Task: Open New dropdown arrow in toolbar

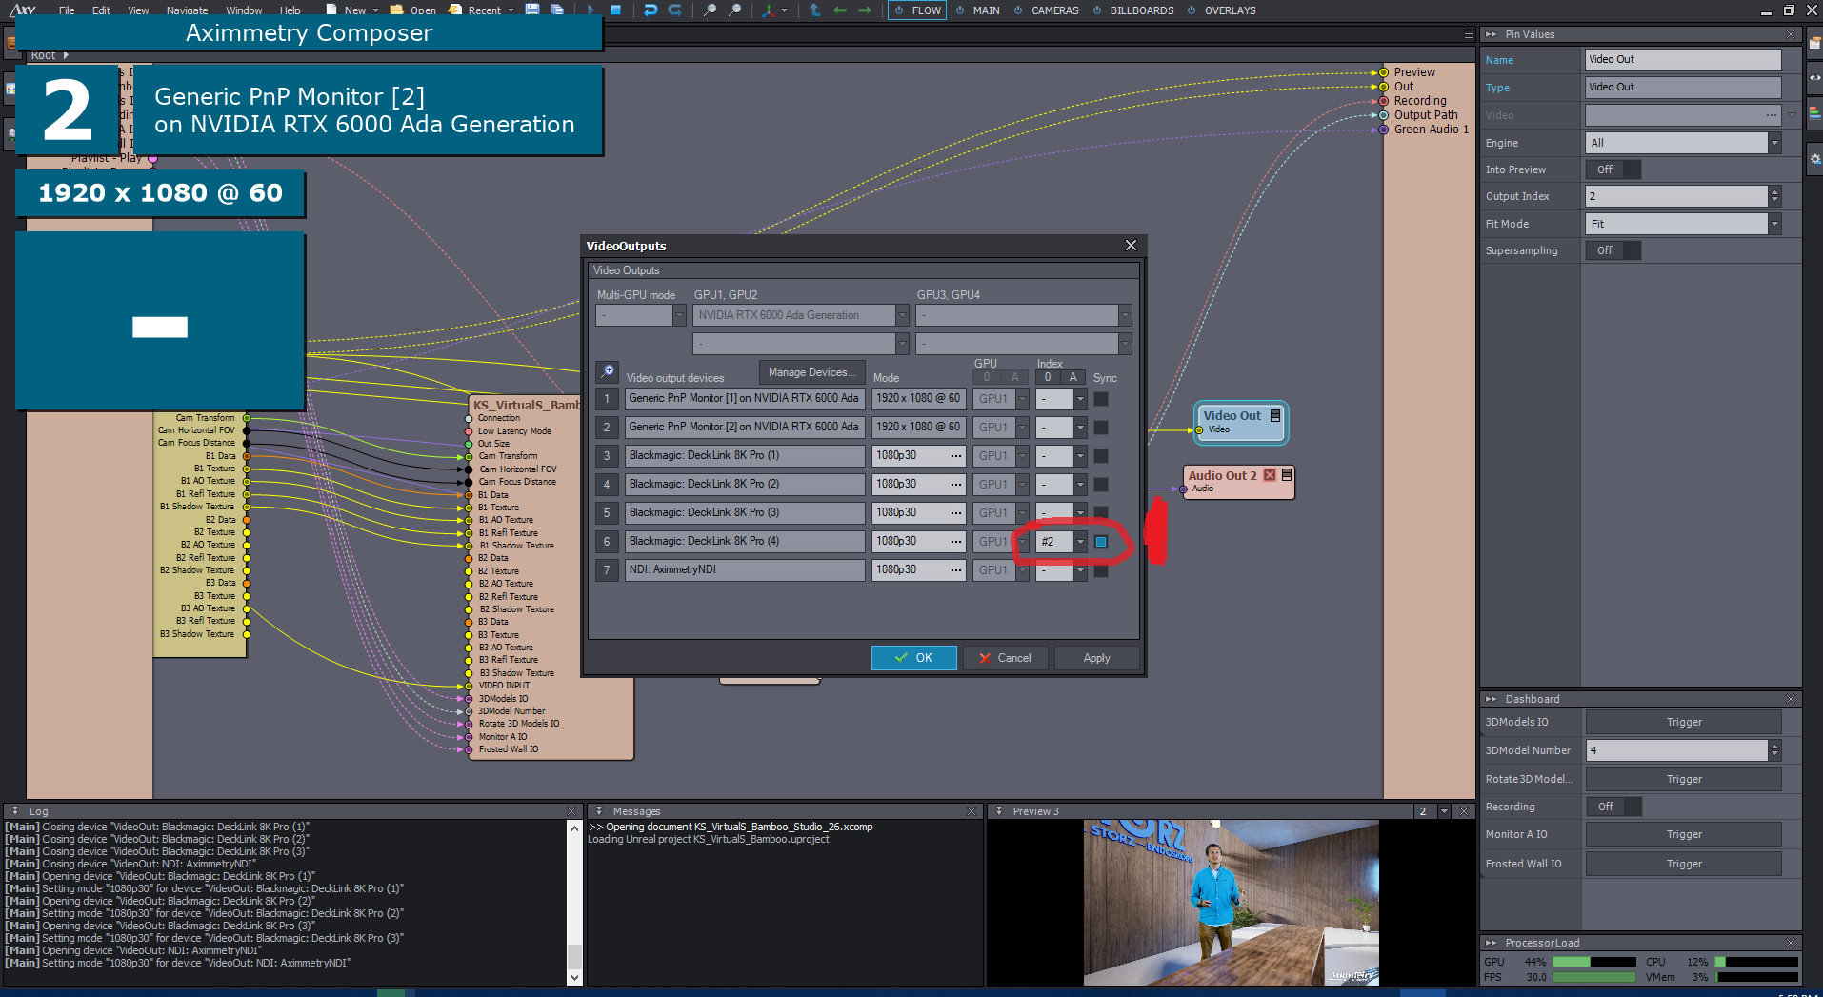Action: 375,10
